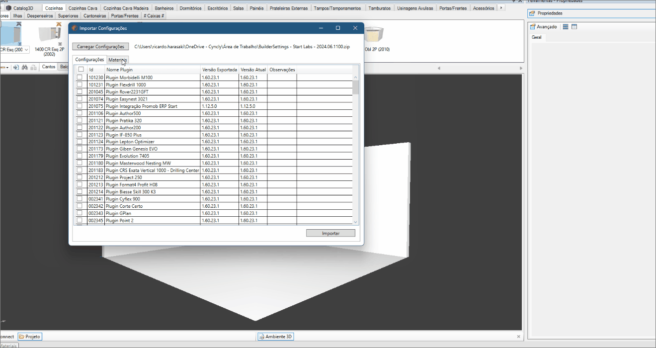The width and height of the screenshot is (656, 348).
Task: Select the Configurações tab in the dialog
Action: click(x=89, y=60)
